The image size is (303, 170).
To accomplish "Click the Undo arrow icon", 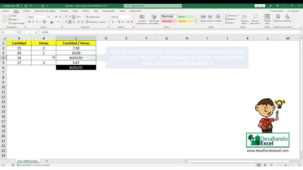I will (30, 6).
